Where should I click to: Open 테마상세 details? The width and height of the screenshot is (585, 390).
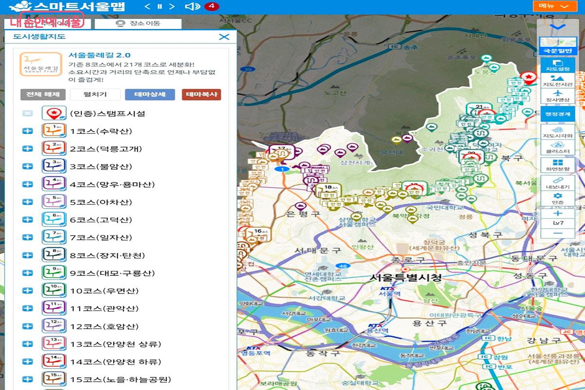tap(150, 95)
